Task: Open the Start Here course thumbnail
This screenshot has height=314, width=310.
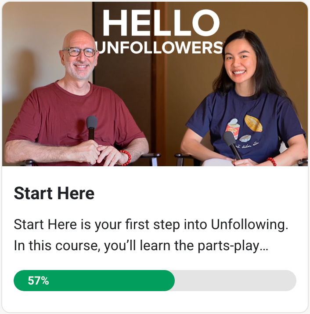Action: tap(155, 84)
